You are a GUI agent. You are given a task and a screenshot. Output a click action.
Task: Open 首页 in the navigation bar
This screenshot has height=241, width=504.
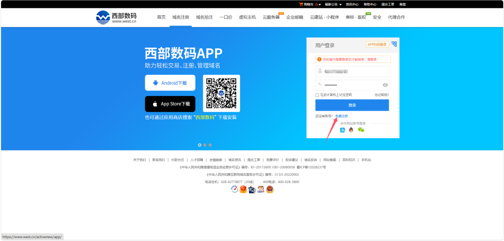(x=161, y=17)
